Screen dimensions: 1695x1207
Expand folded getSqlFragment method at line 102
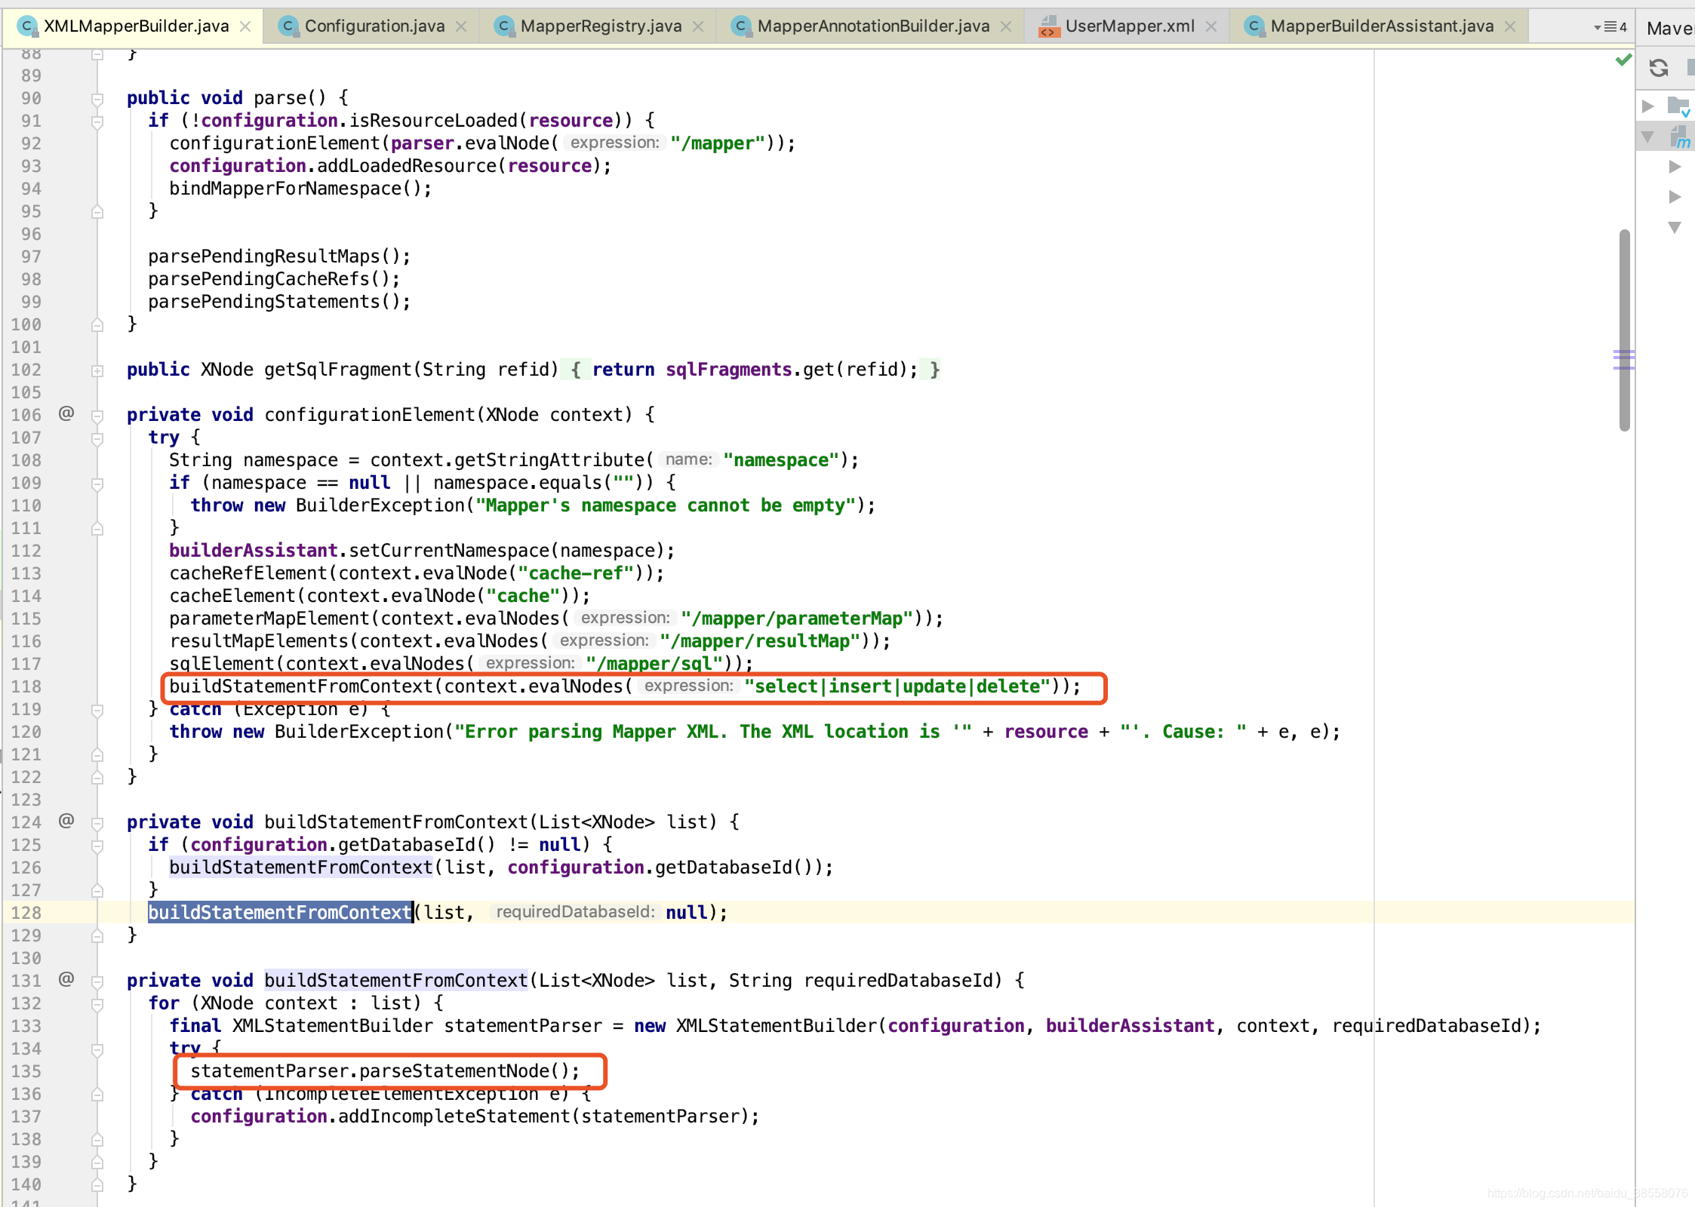pos(97,370)
